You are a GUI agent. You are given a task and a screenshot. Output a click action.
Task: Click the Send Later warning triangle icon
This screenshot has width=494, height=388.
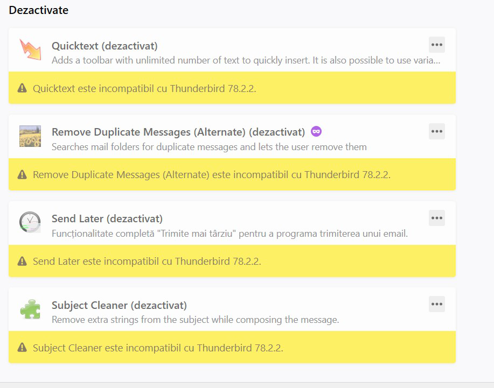pos(22,261)
